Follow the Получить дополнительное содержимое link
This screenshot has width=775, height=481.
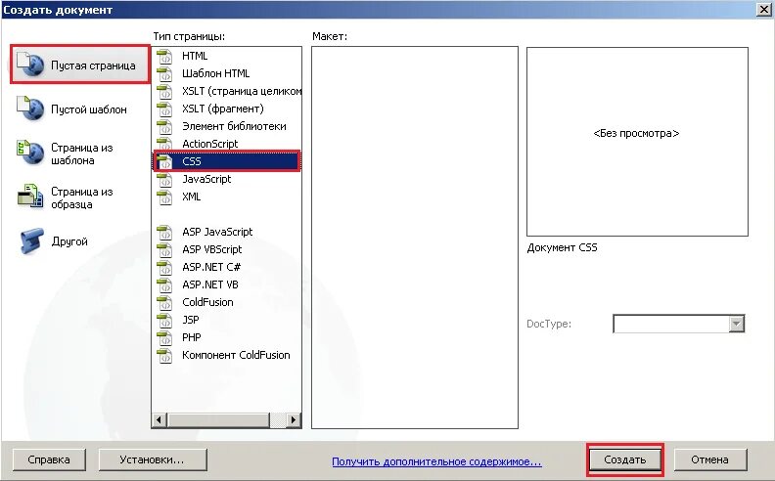pos(436,461)
